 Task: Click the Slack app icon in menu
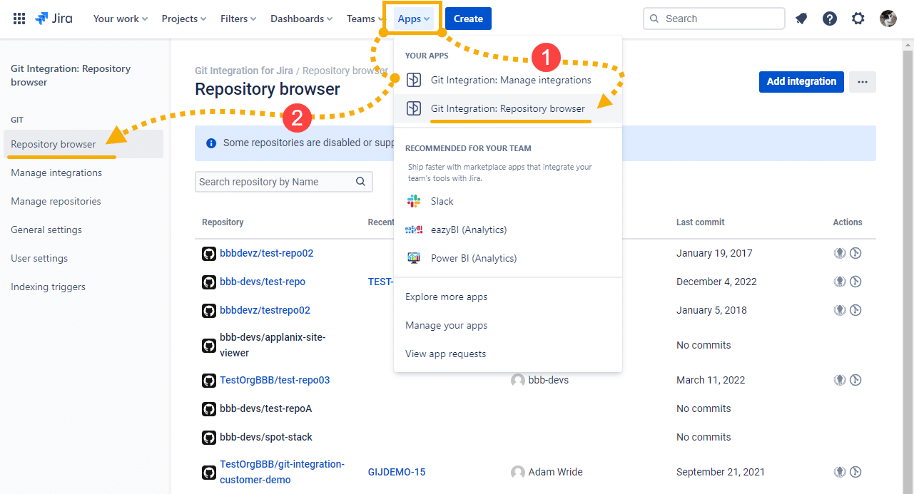pyautogui.click(x=414, y=201)
